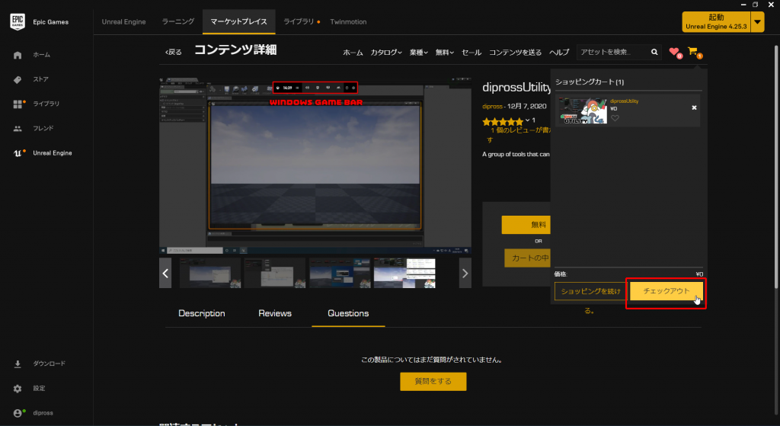Click the page vertical scrollbar
This screenshot has height=426, width=780.
[776, 167]
